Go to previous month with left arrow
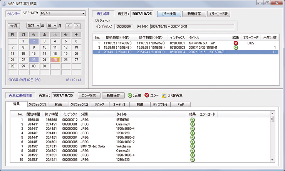Viewport: 285px width, 171px height. click(69, 26)
